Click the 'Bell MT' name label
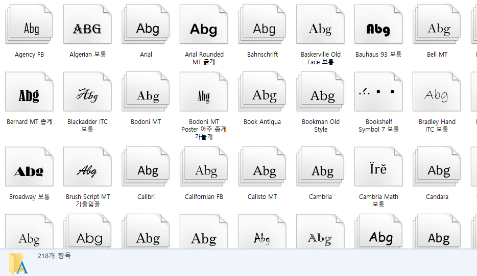The height and width of the screenshot is (276, 477). tap(437, 55)
